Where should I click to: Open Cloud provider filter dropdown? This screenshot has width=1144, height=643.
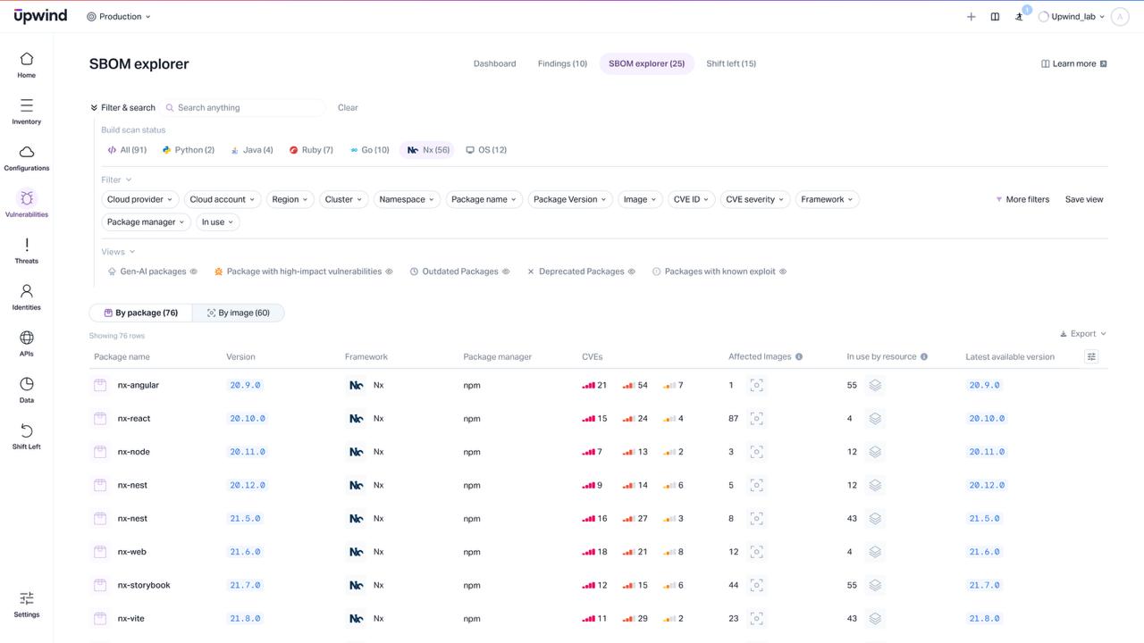point(140,199)
